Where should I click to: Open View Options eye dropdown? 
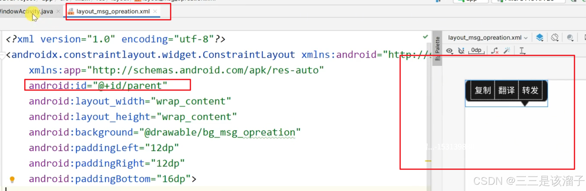[x=449, y=51]
